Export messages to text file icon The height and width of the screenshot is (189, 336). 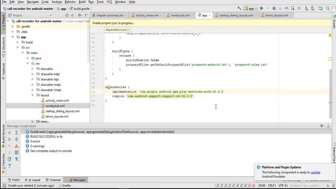point(9,159)
